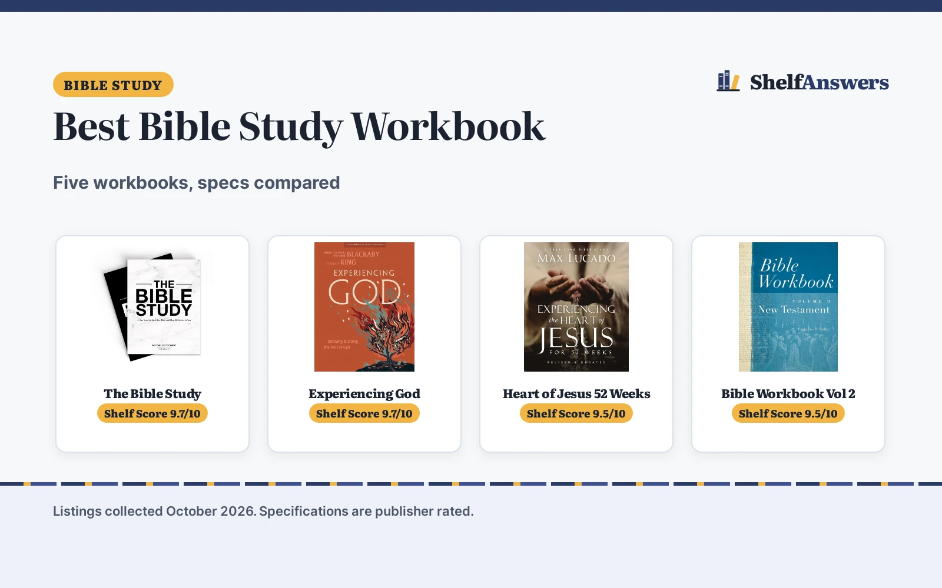942x588 pixels.
Task: Open The Bible Study cover thumbnail
Action: click(x=152, y=307)
